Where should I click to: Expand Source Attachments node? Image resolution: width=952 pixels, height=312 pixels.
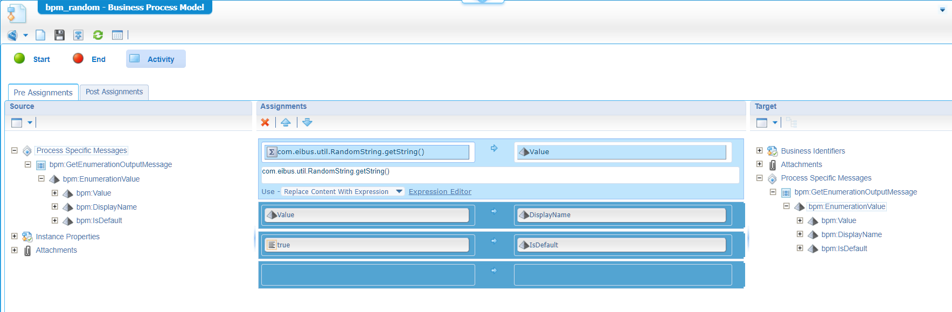tap(15, 250)
